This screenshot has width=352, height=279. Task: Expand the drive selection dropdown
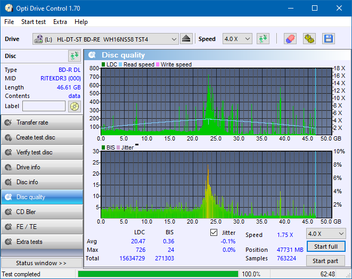coord(174,39)
